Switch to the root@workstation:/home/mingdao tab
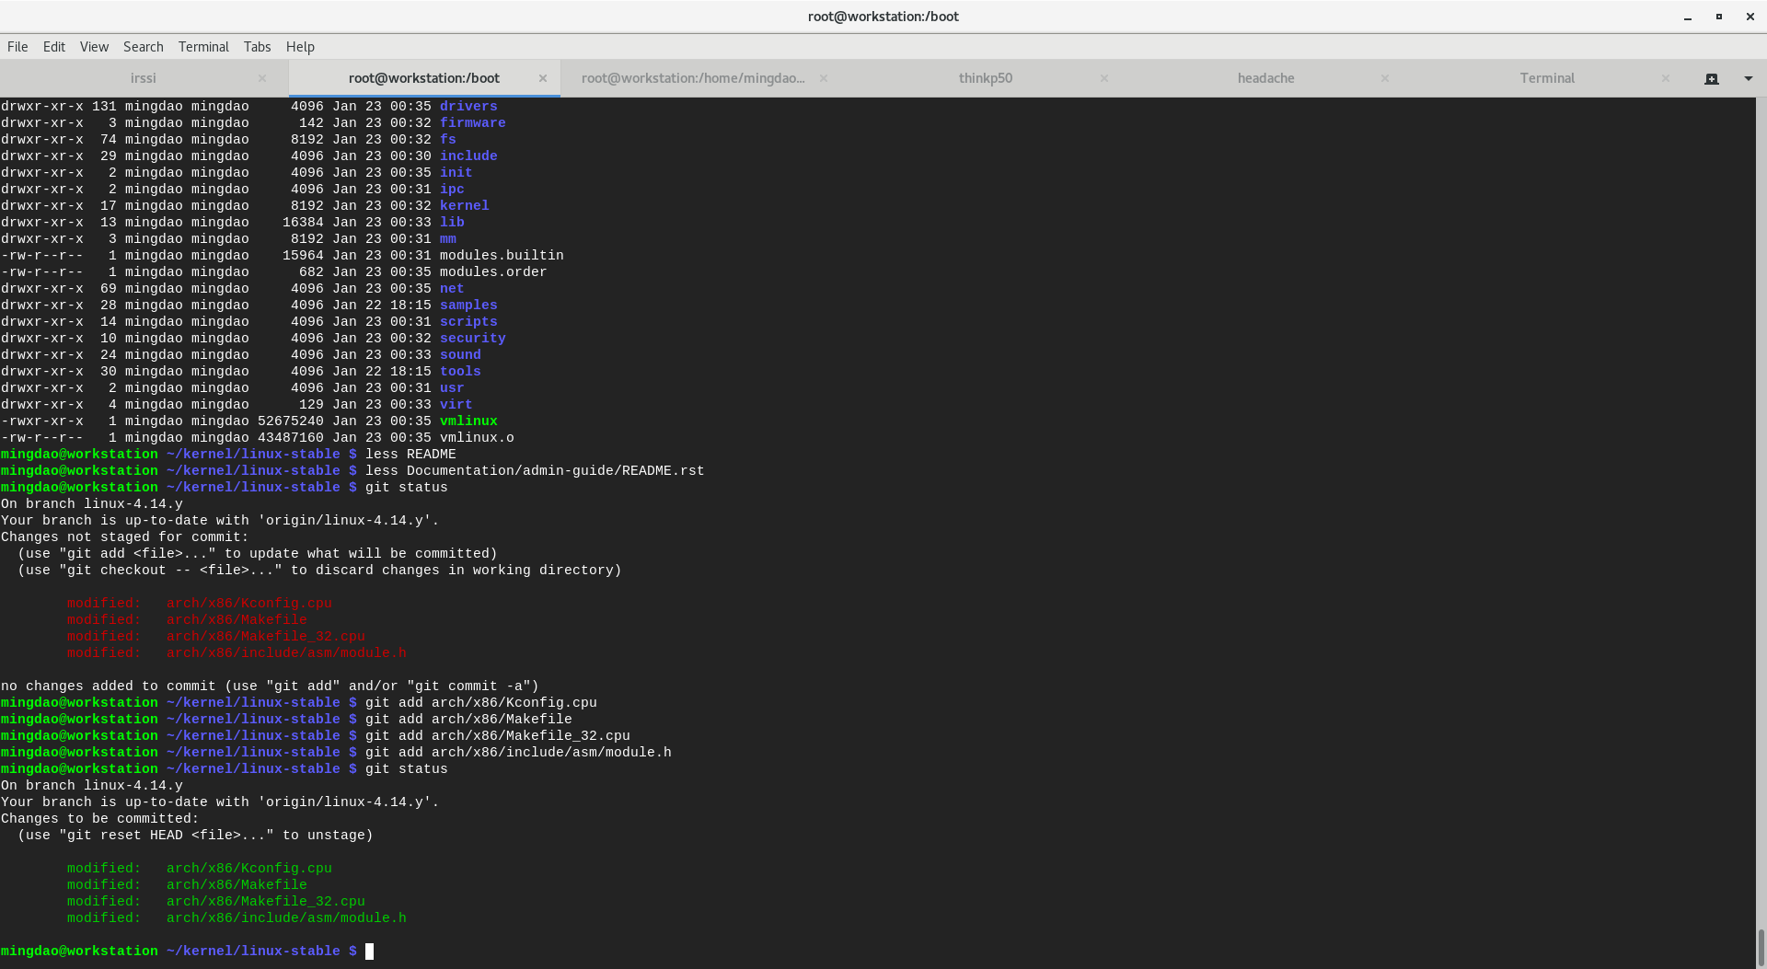Screen dimensions: 1767x969 (x=693, y=78)
